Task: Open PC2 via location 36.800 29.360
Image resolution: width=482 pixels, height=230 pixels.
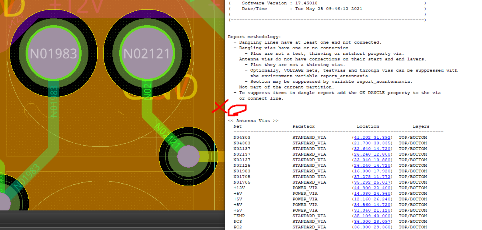Action: coord(372,227)
